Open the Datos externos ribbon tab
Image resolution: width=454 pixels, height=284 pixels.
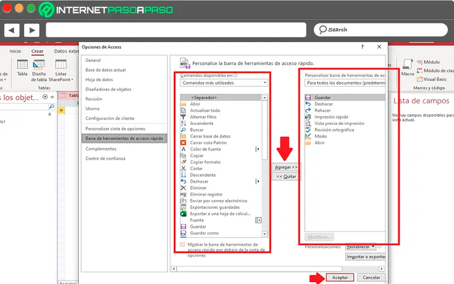[66, 51]
